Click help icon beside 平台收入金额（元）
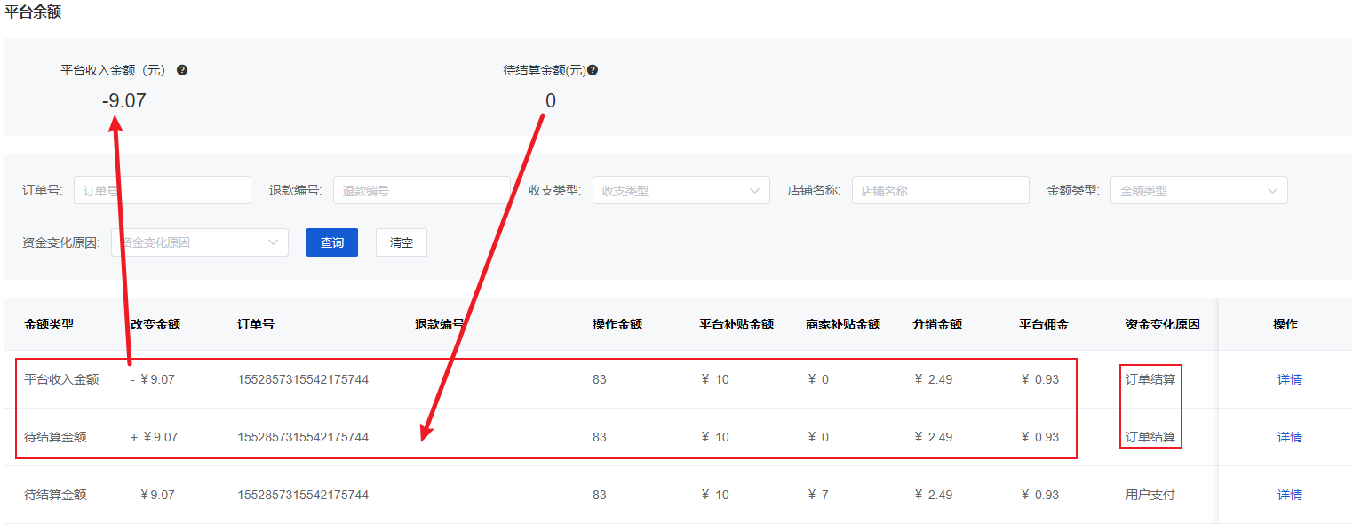This screenshot has height=524, width=1353. [x=182, y=70]
